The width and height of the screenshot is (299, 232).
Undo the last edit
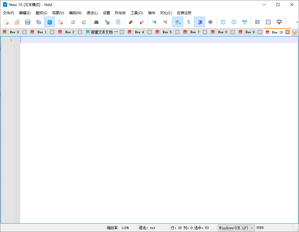(73, 22)
